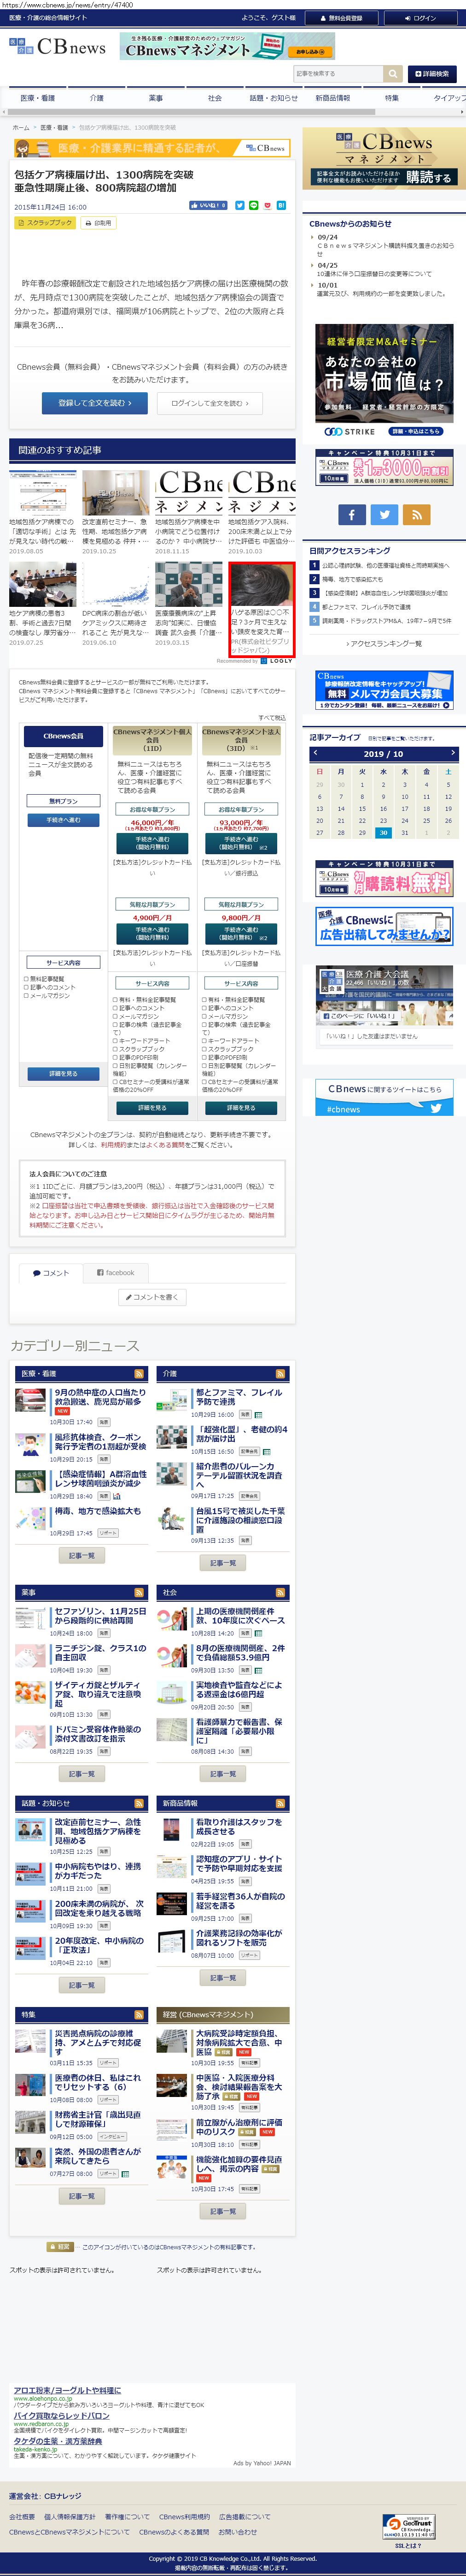
Task: Click 登録して全文を読む button
Action: pos(95,403)
